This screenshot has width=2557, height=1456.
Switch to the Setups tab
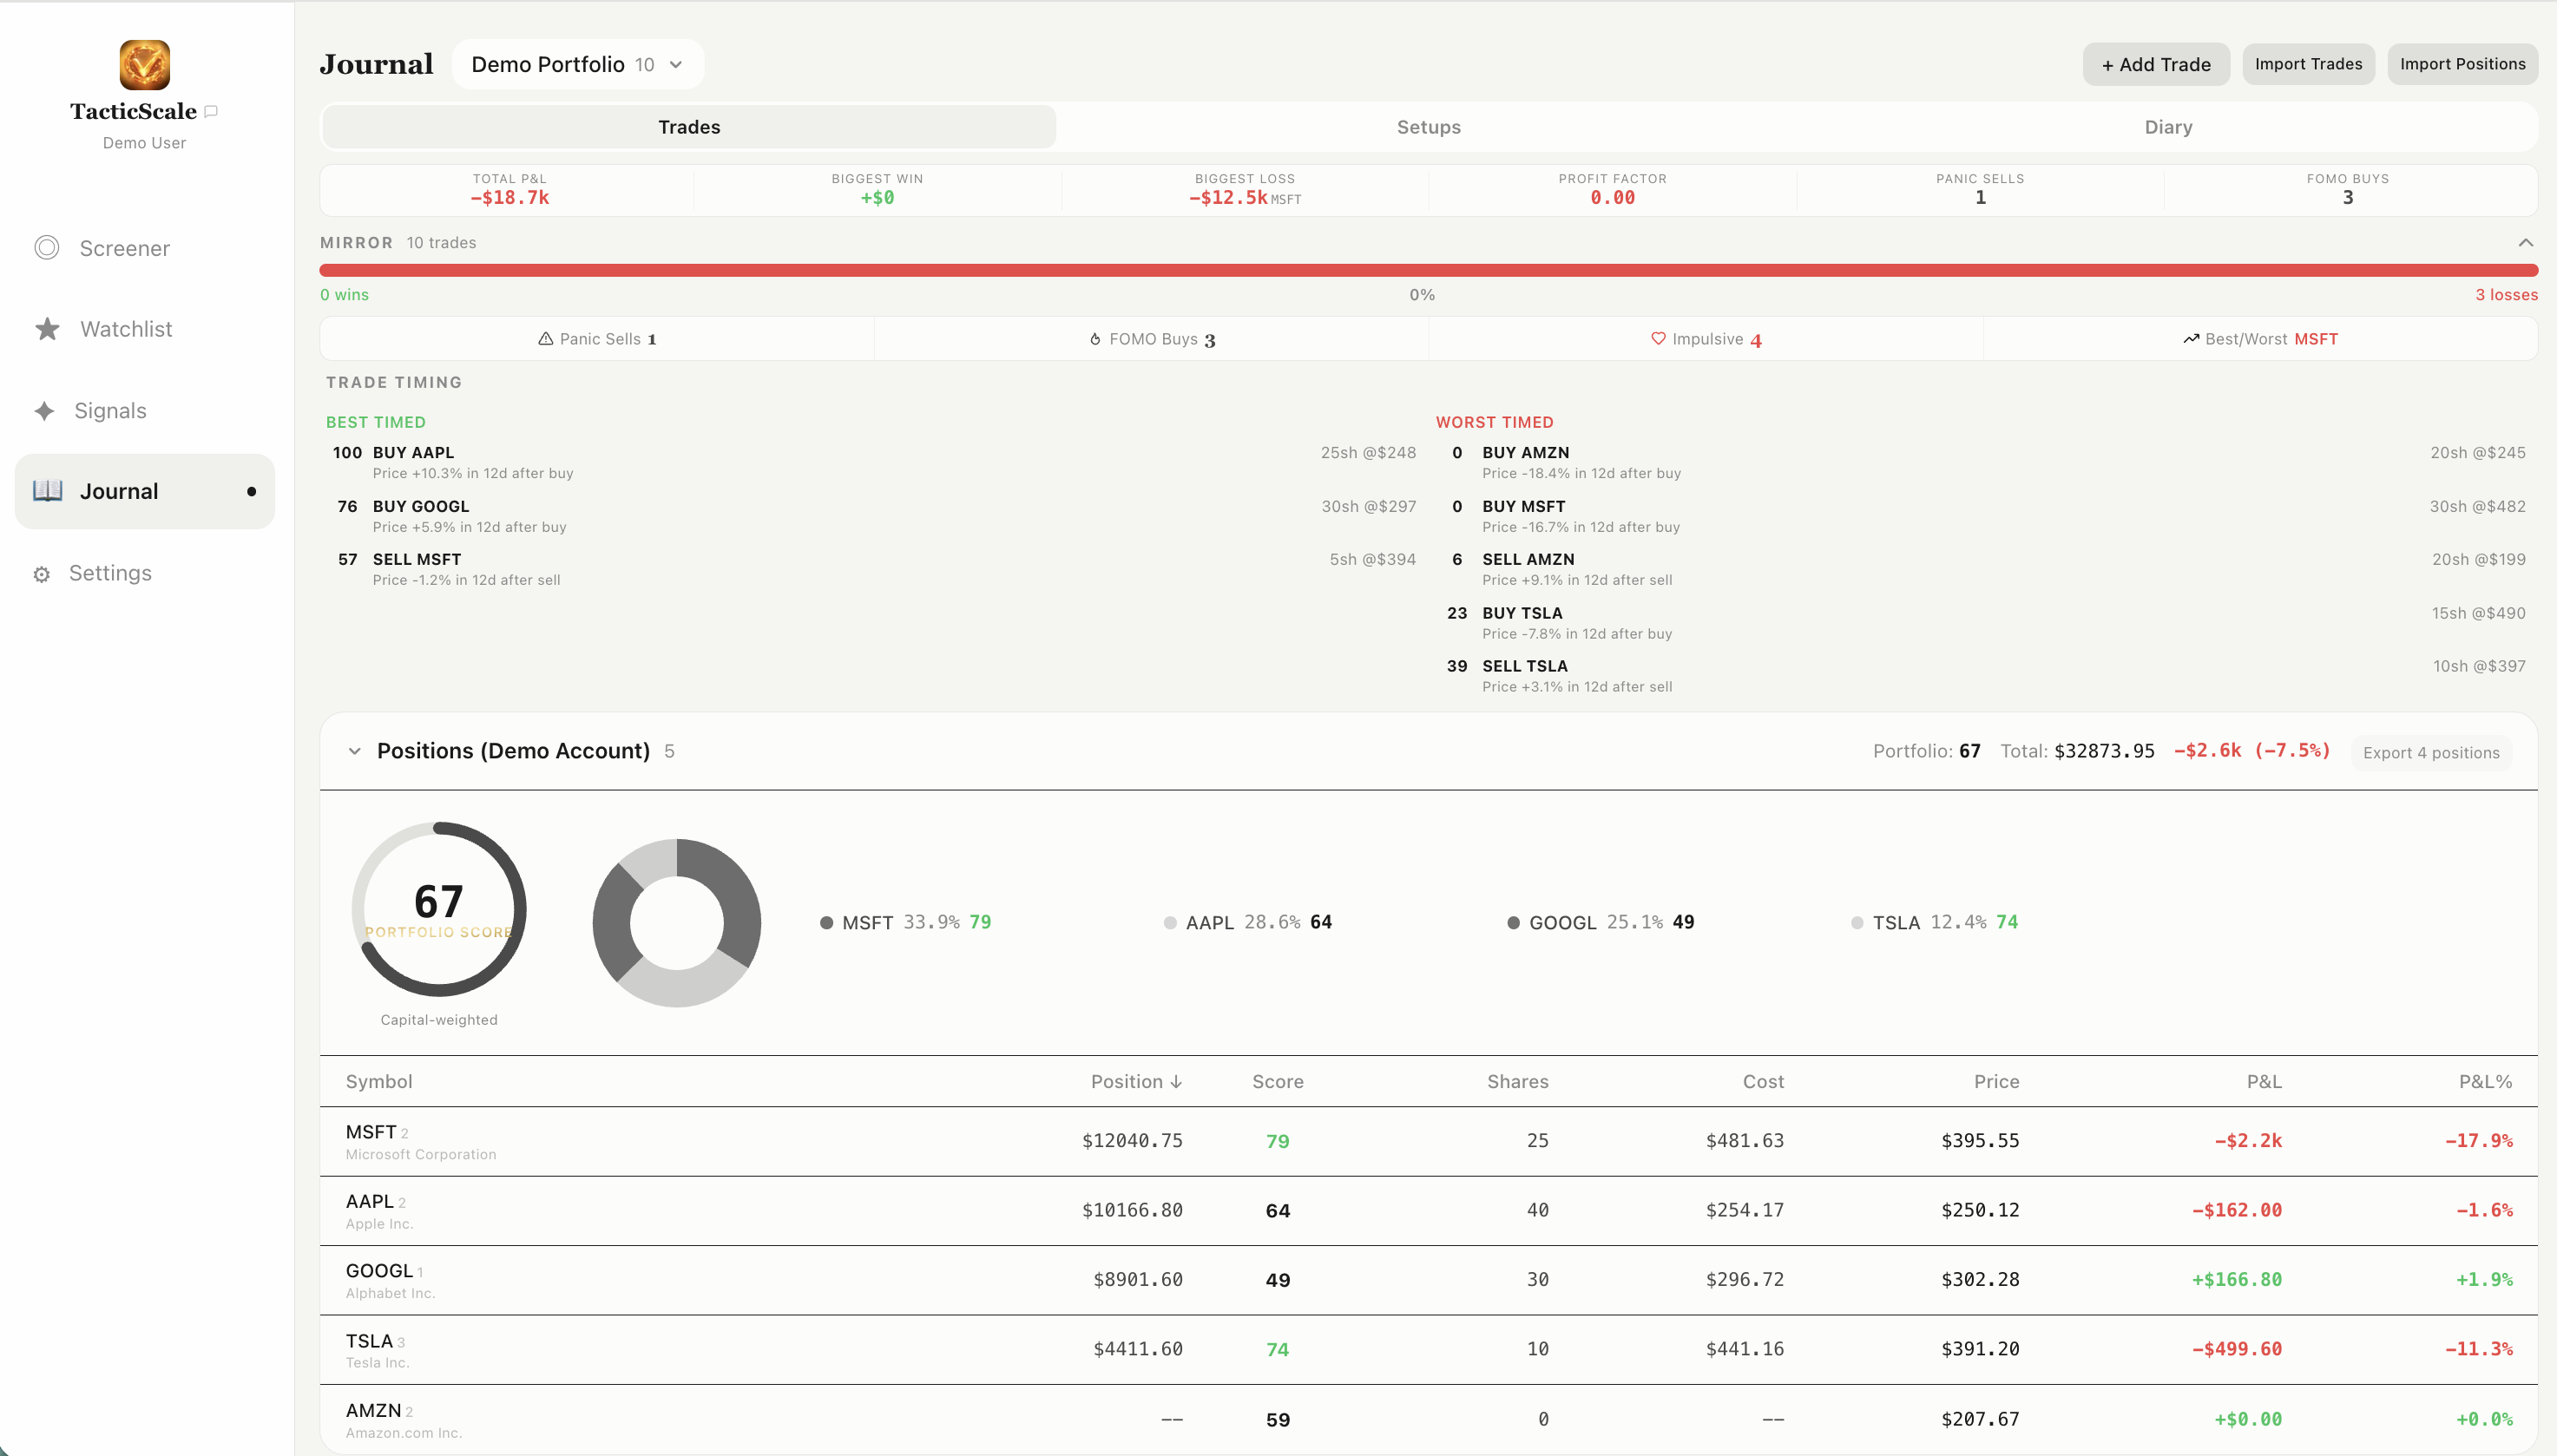pos(1428,127)
